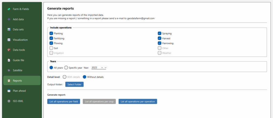This screenshot has width=273, height=118.
Task: Click the Detail level label
Action: pos(54,77)
